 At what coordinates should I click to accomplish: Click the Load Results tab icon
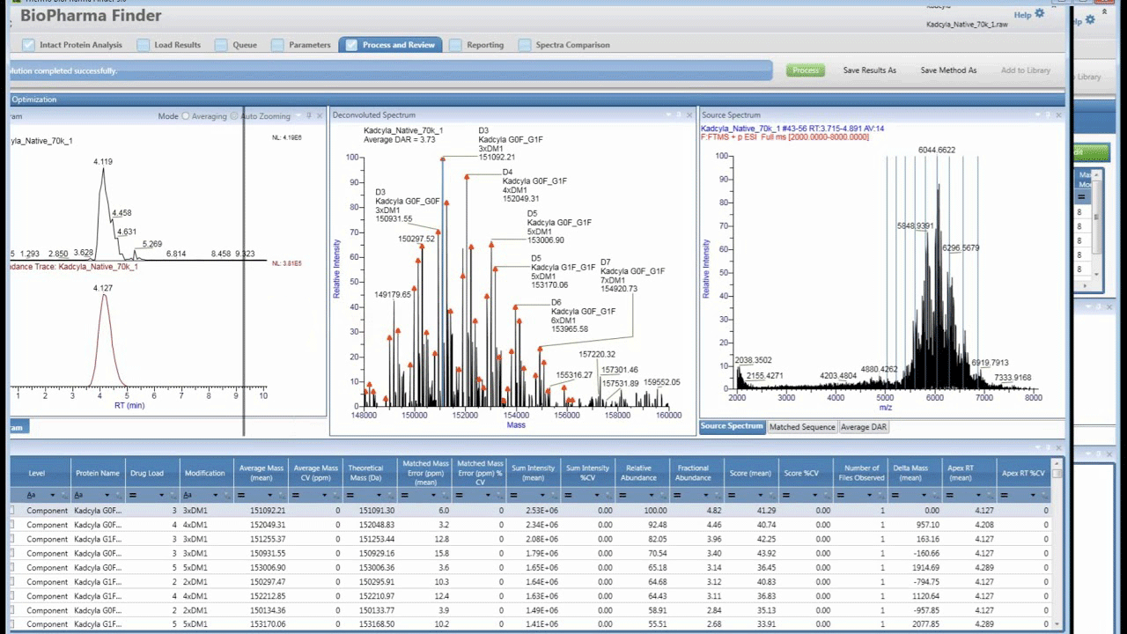(143, 45)
